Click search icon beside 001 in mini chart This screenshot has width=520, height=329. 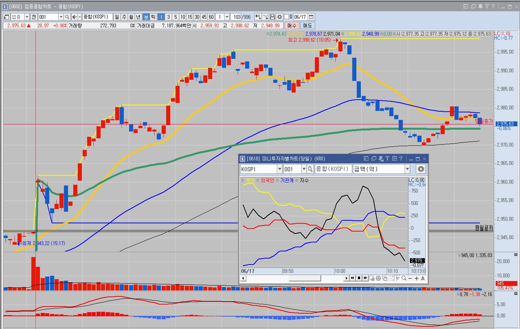(x=310, y=169)
